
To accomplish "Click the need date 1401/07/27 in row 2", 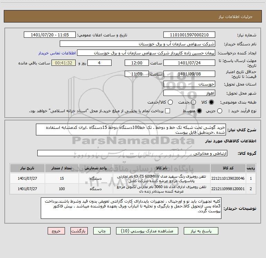I will [x=27, y=189].
